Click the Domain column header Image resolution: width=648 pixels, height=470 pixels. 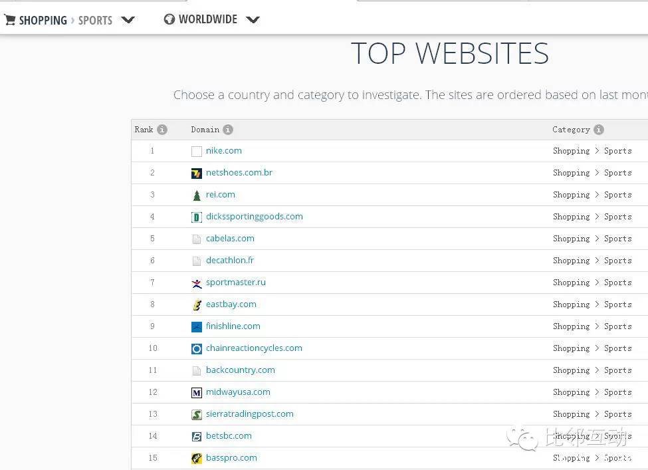coord(205,130)
